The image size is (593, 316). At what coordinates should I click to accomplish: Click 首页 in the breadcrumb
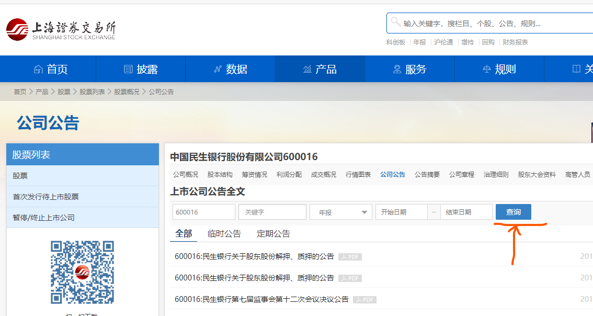20,92
